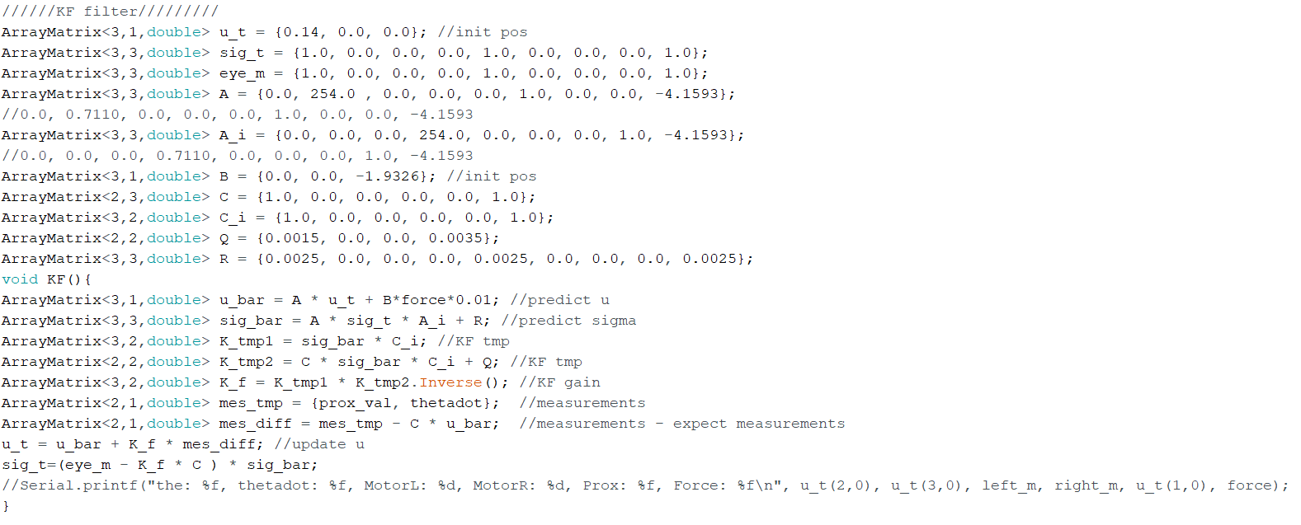Click the K_tmp1 variable assignment
The image size is (1301, 525).
[323, 341]
